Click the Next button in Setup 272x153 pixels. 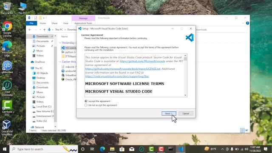[x=169, y=113]
